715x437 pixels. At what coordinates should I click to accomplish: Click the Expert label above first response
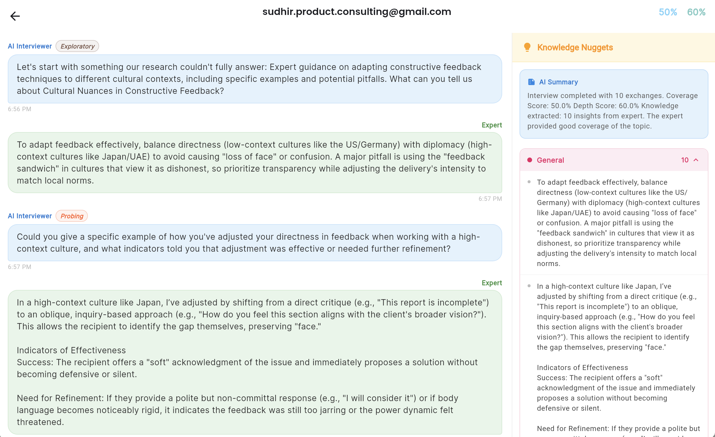click(492, 125)
